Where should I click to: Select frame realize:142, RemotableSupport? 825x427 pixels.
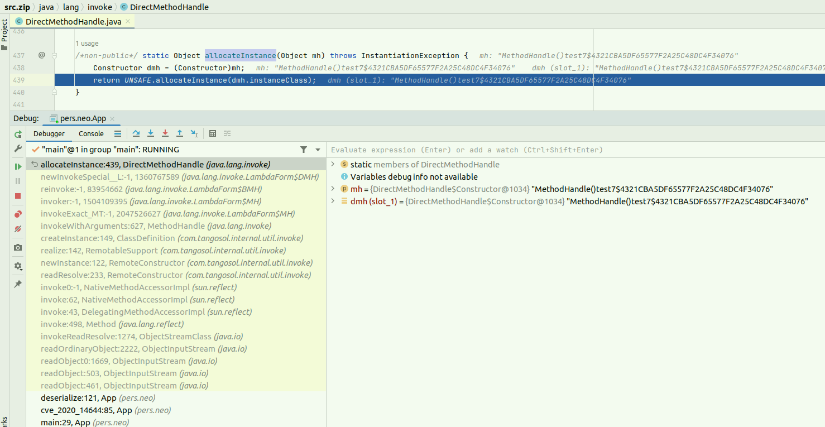tap(176, 251)
